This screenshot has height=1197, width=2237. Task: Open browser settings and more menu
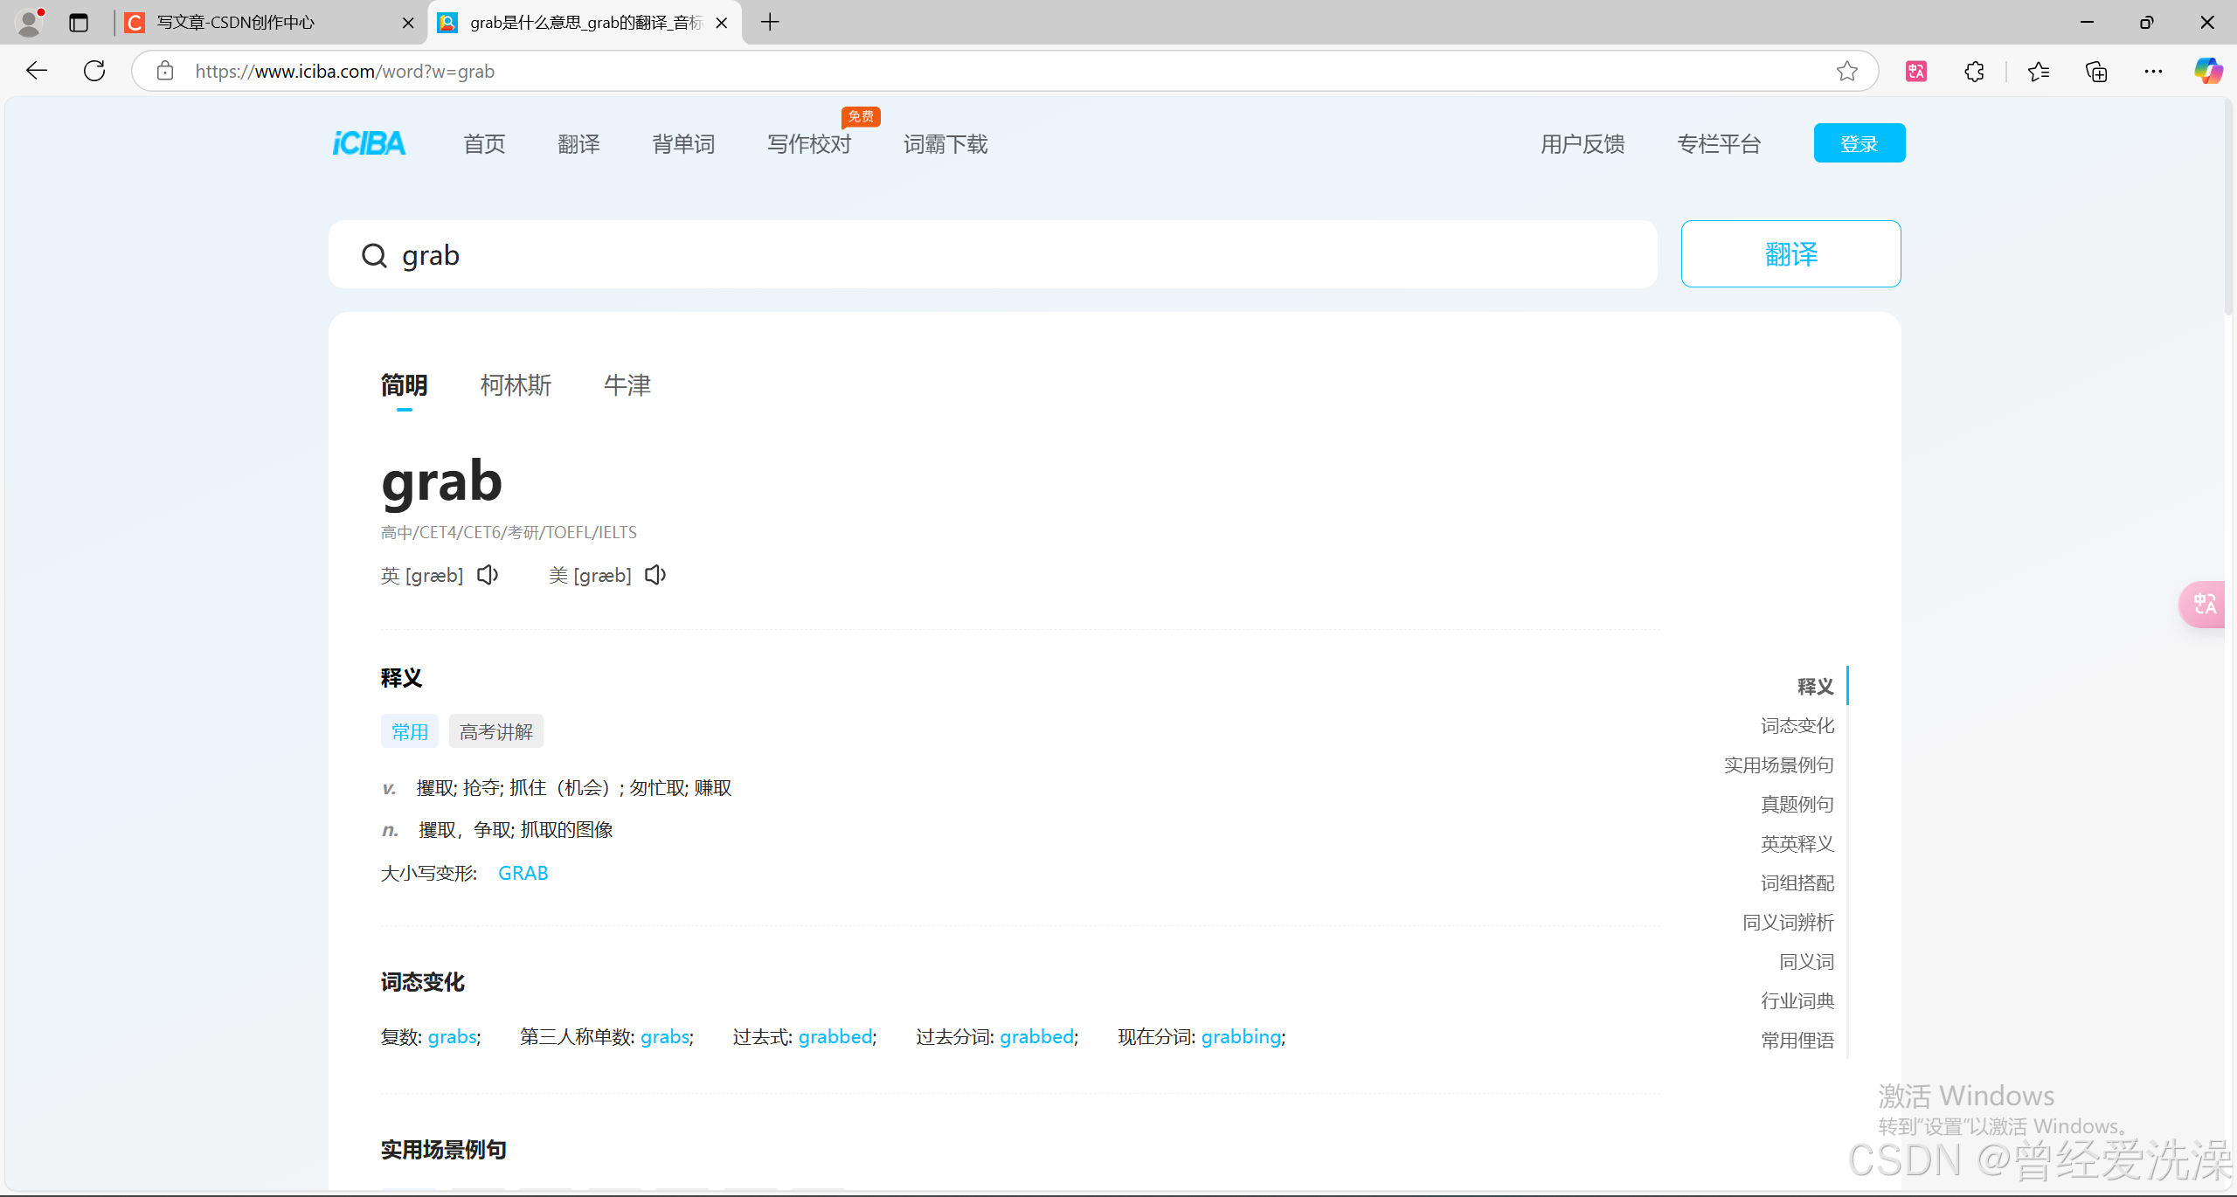[2153, 72]
